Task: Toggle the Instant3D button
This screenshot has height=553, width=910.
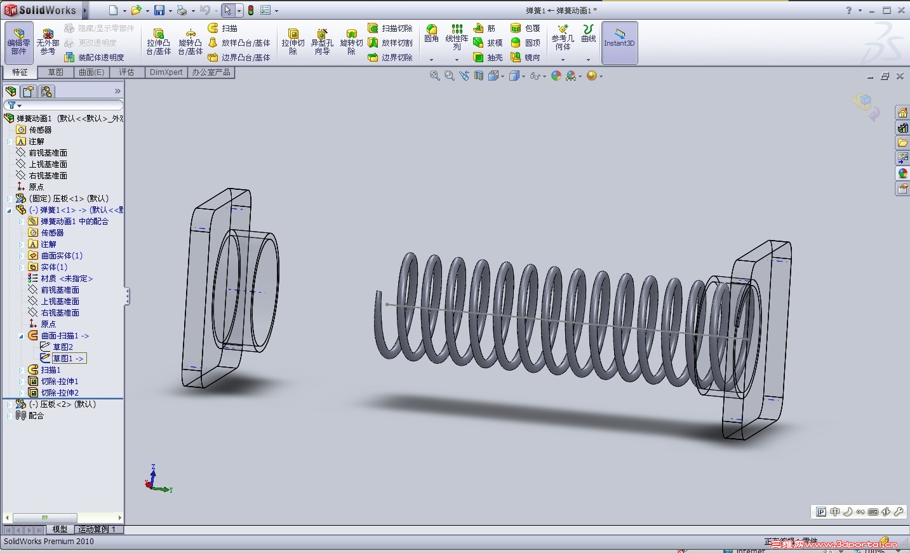Action: [619, 42]
